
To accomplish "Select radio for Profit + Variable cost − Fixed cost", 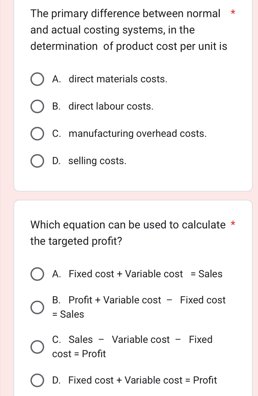I will [x=37, y=307].
